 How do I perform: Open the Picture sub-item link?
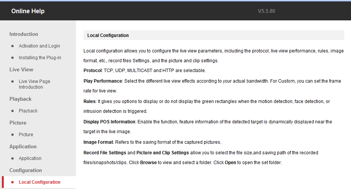coord(26,135)
